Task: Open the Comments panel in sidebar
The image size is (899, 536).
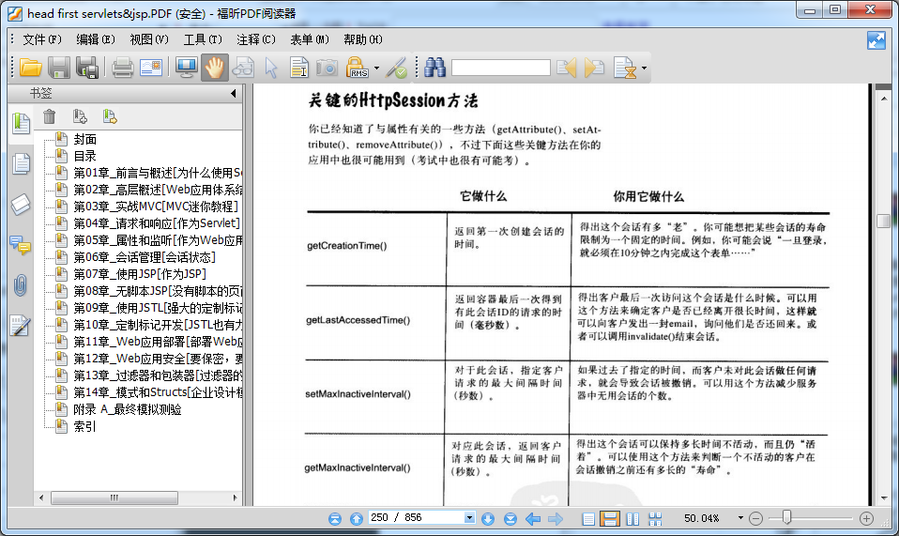Action: (x=20, y=245)
